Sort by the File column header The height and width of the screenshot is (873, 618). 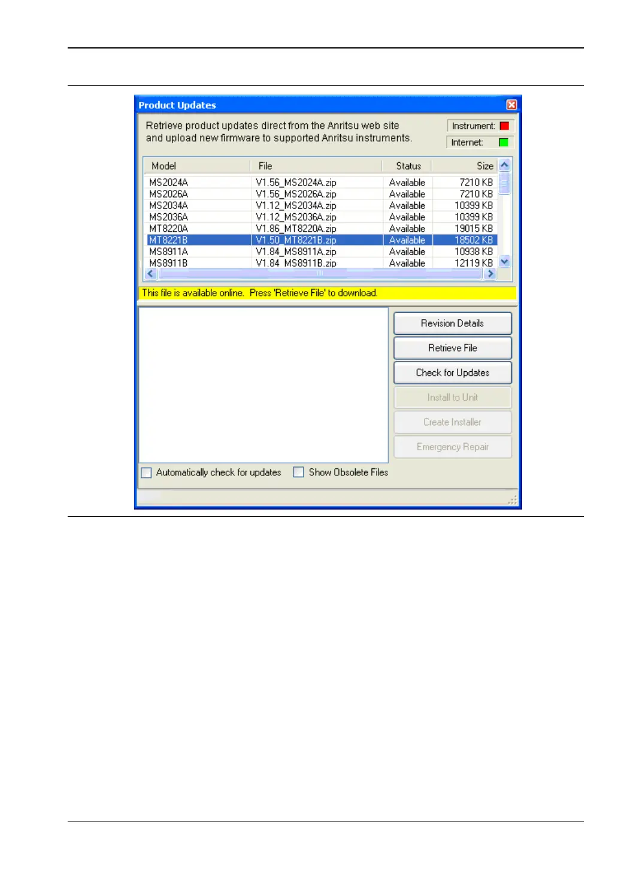(316, 166)
